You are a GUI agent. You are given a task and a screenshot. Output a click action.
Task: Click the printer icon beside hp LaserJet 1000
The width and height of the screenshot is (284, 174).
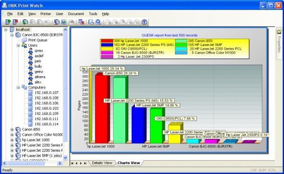[x=18, y=140]
